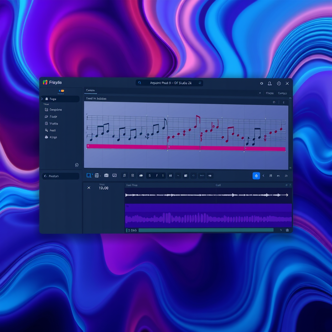Screen dimensions: 332x332
Task: Open dropdown arrow beside grid tool
Action: click(100, 176)
